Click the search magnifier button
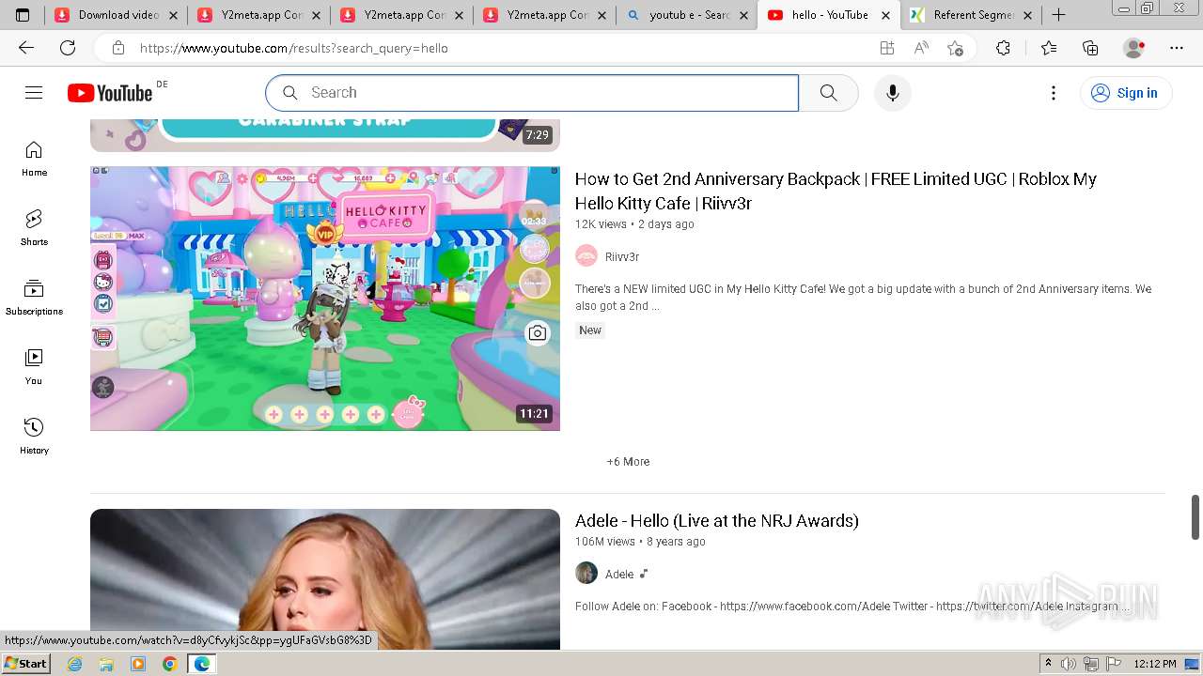 (x=828, y=93)
